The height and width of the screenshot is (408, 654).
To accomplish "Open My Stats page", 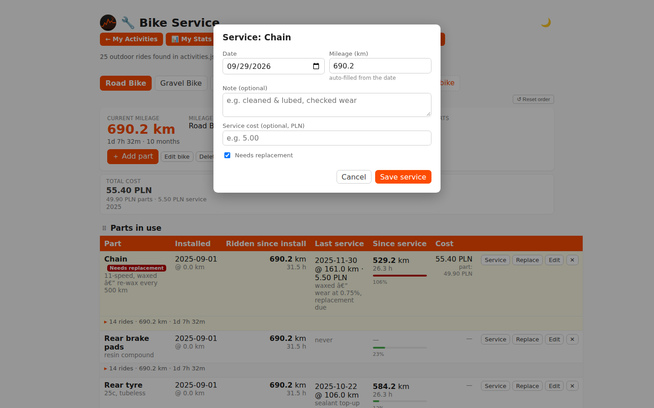I will 192,39.
